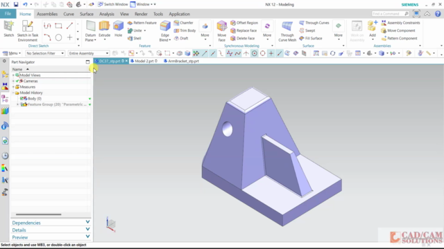This screenshot has height=249, width=444.
Task: Open the Entire Assembly scope dropdown
Action: point(89,53)
